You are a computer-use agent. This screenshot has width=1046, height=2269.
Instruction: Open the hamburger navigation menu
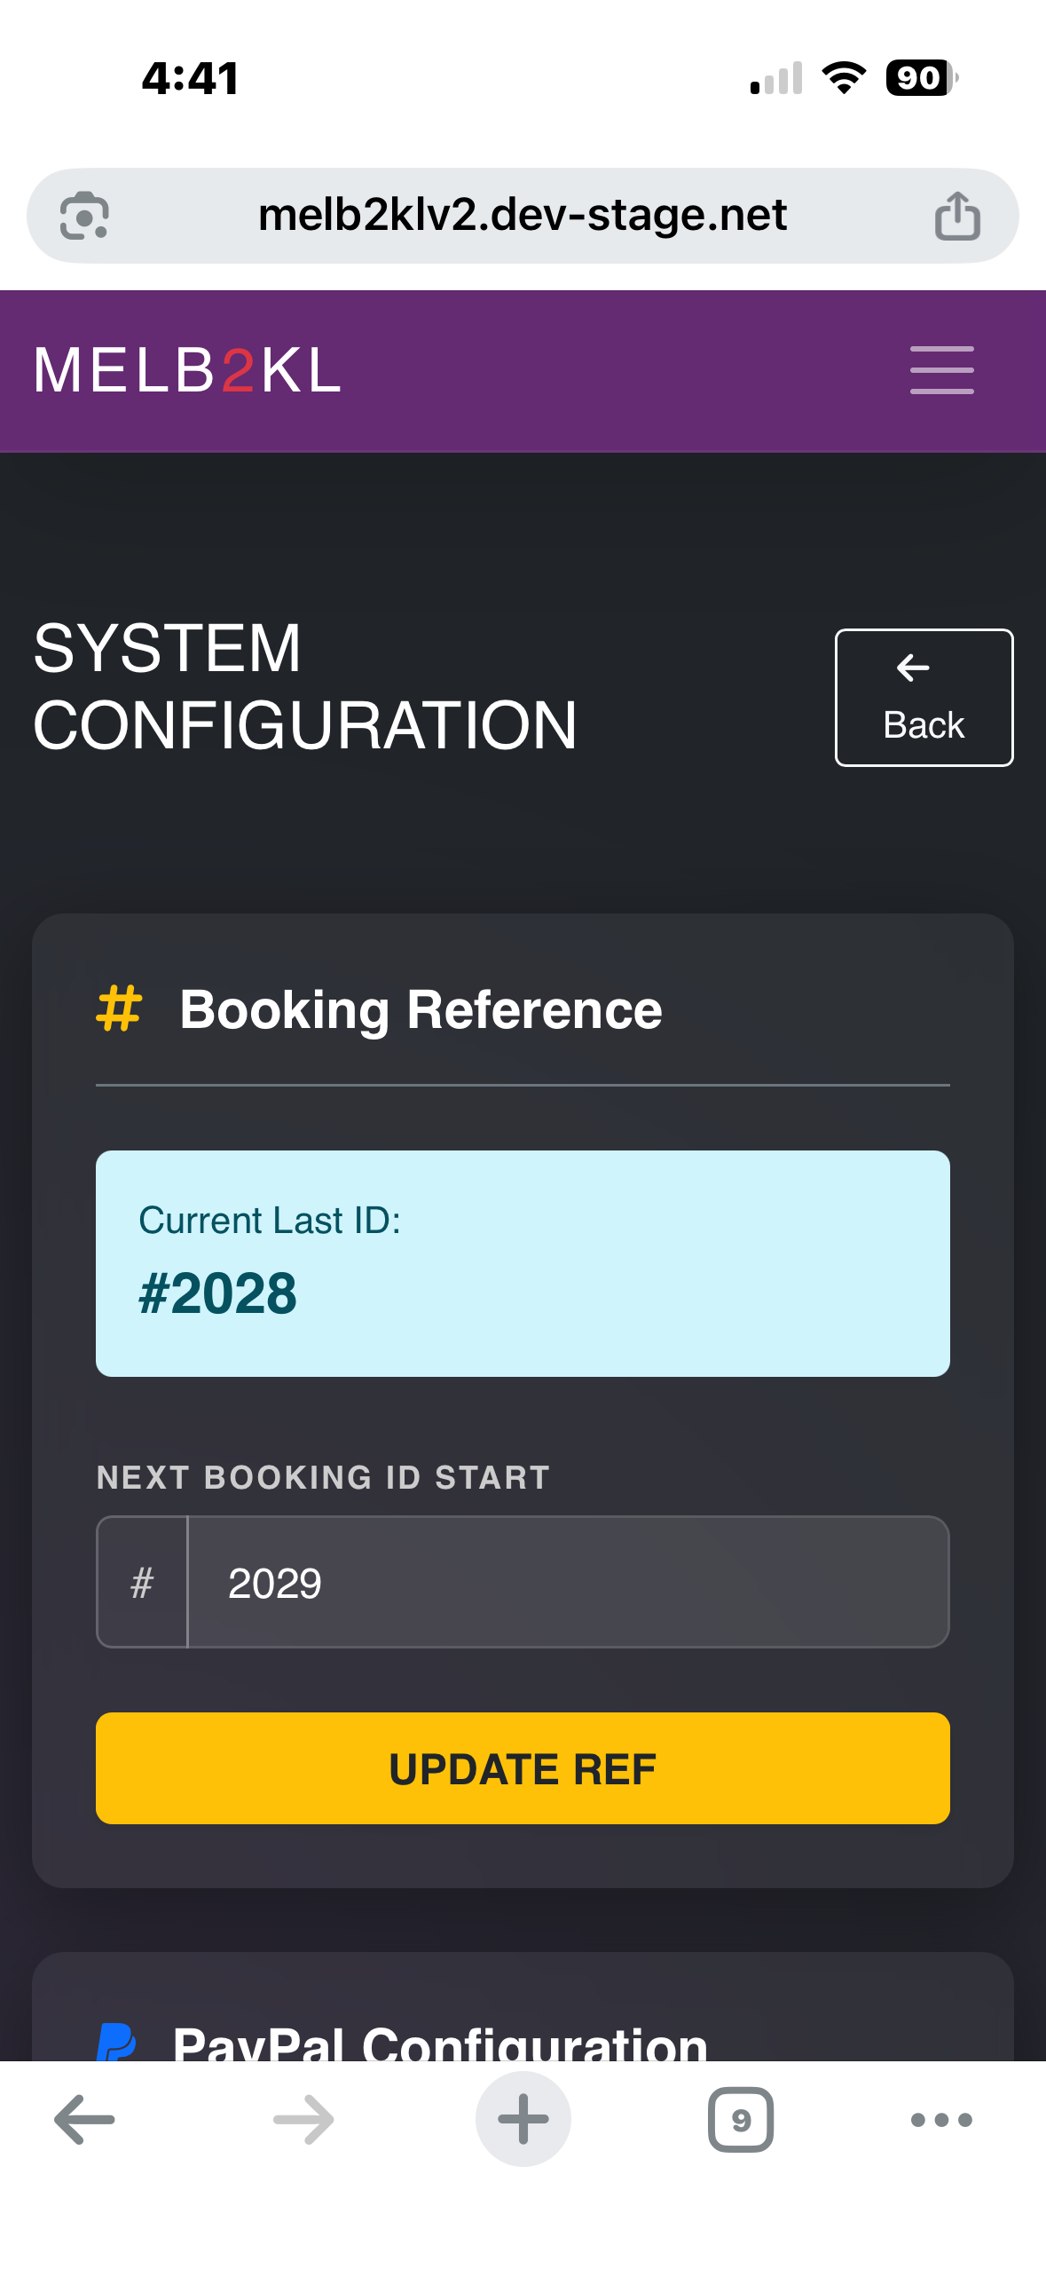point(941,370)
